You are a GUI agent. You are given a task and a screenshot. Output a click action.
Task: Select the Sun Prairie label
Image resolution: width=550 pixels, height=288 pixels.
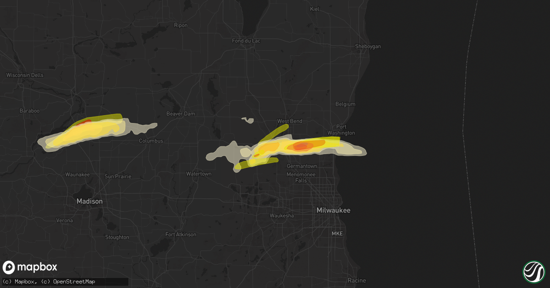coord(118,176)
